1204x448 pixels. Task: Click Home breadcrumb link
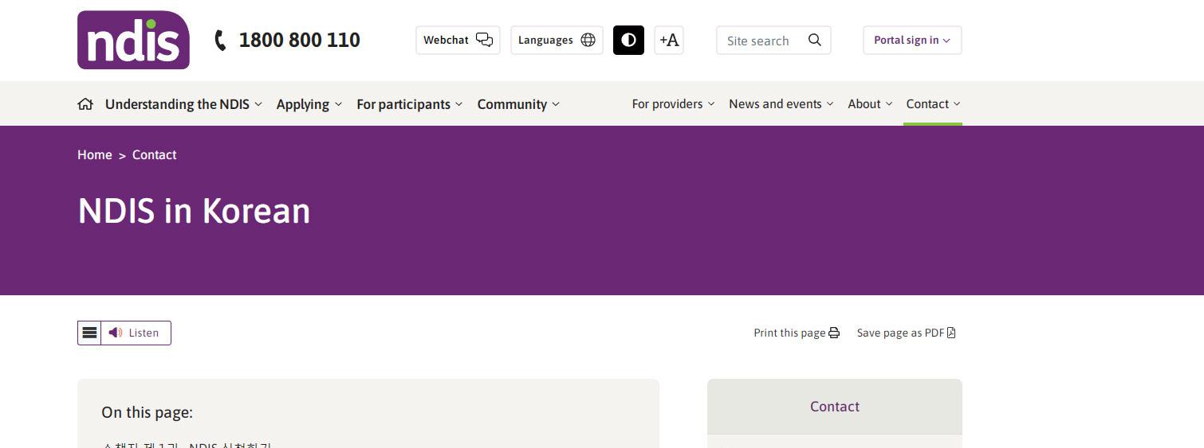point(94,155)
